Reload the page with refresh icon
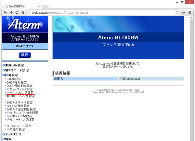This screenshot has width=195, height=141. pos(17,12)
